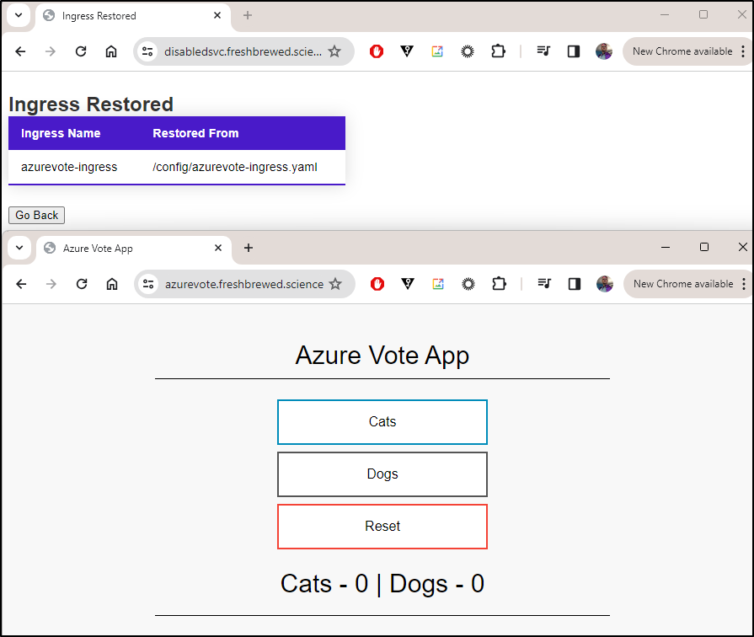Click back arrow in Ingress Restored window
Image resolution: width=754 pixels, height=637 pixels.
(x=20, y=51)
